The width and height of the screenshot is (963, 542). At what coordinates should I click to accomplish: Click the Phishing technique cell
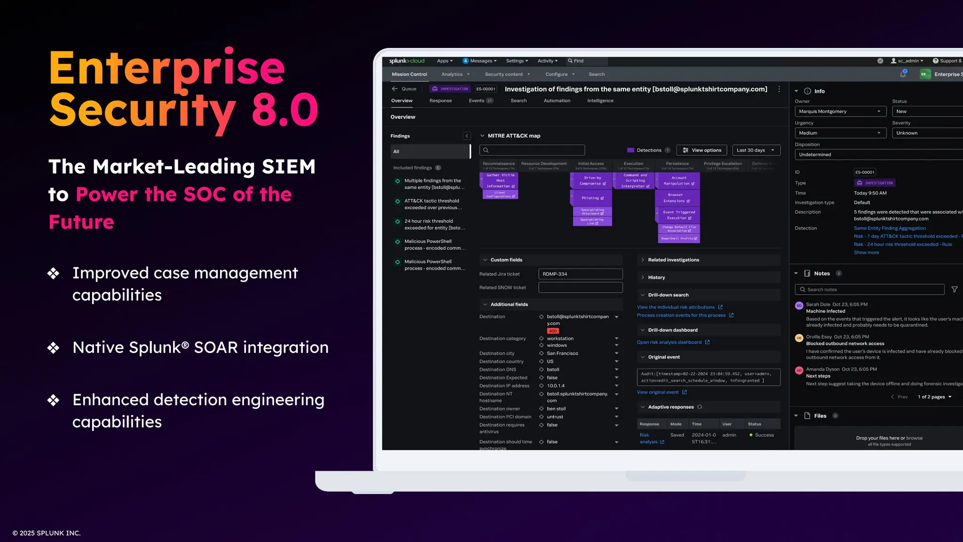pyautogui.click(x=591, y=198)
